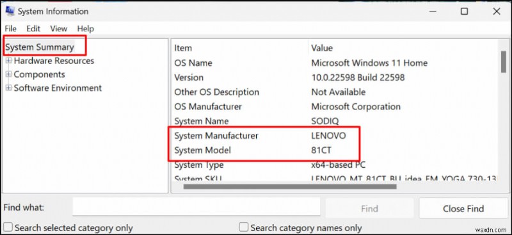Click the Microsoft Windows 11 Home value
This screenshot has height=235, width=512.
click(x=369, y=63)
